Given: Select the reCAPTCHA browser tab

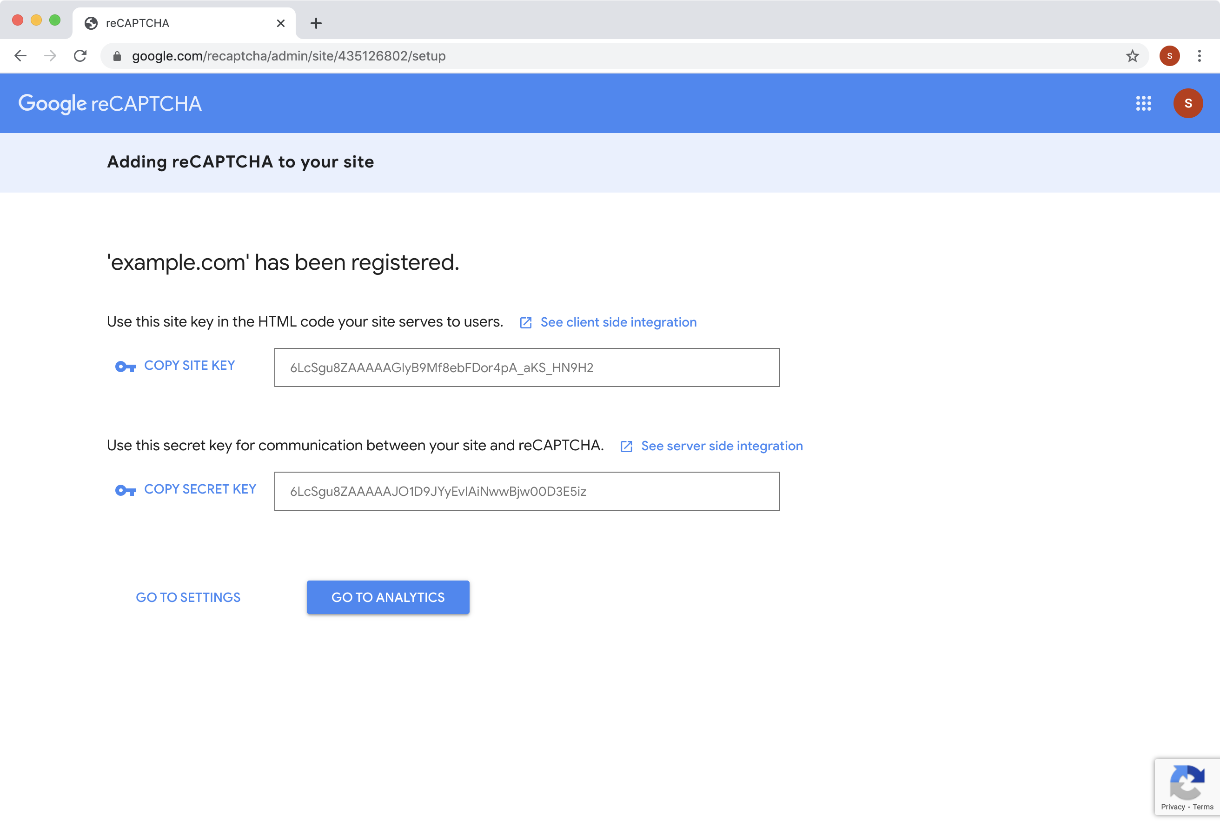Looking at the screenshot, I should pos(184,23).
